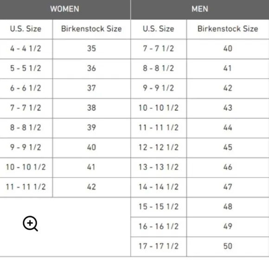Click men's U.S. size 17 - 17 1/2

pyautogui.click(x=159, y=247)
